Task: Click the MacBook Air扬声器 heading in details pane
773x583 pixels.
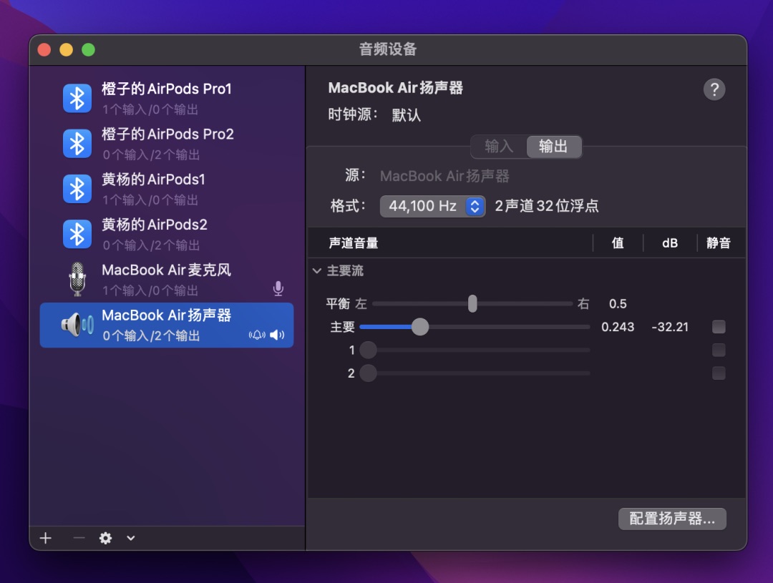Action: [395, 88]
